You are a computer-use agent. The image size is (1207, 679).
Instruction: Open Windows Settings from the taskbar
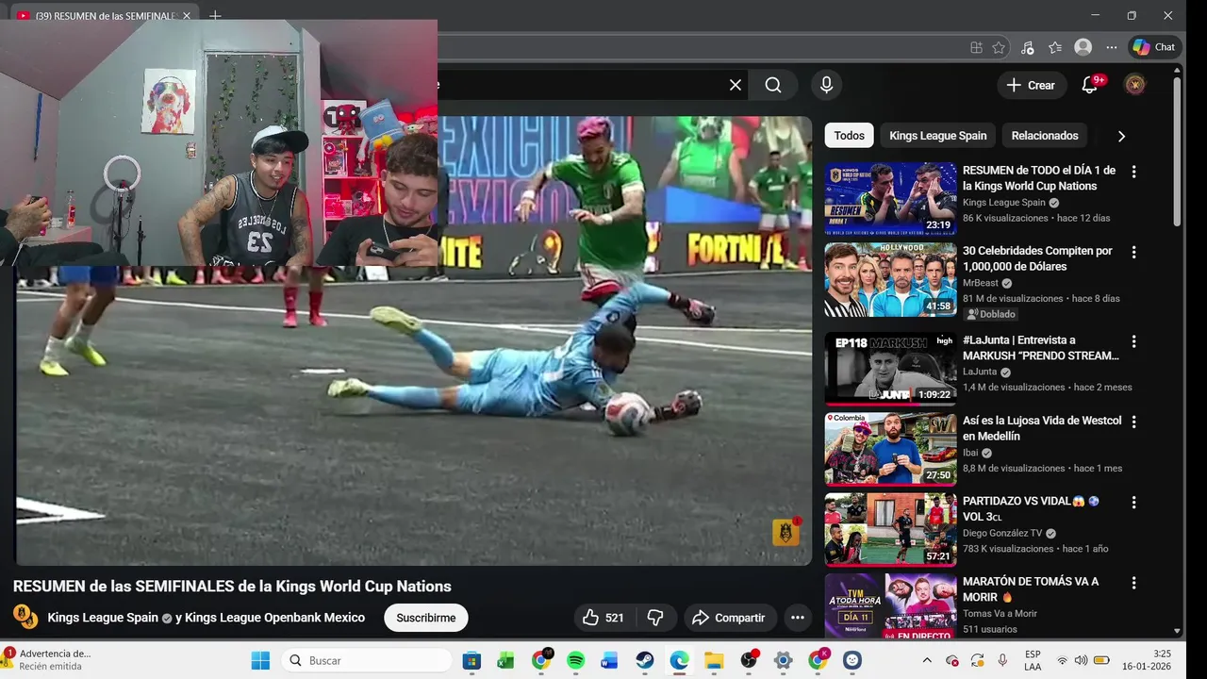(x=784, y=660)
